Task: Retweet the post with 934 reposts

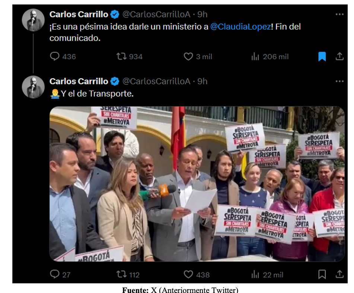Action: point(121,57)
